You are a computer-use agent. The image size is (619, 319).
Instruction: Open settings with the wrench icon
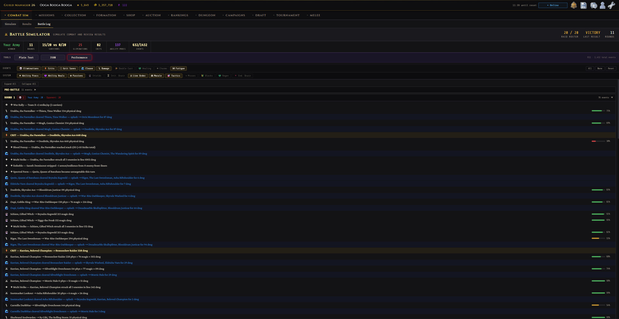[612, 5]
